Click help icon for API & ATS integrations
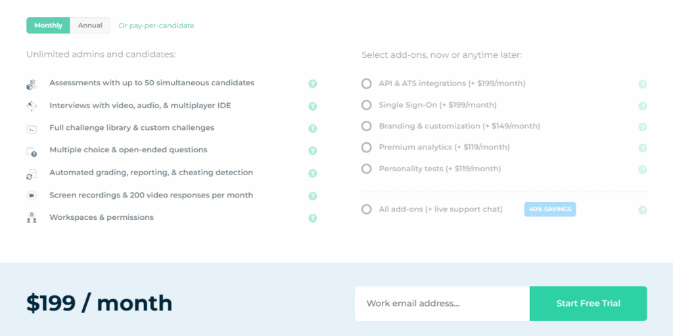 point(642,84)
